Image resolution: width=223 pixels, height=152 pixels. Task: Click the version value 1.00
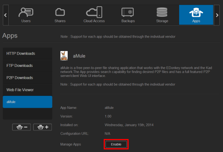coord(108,116)
